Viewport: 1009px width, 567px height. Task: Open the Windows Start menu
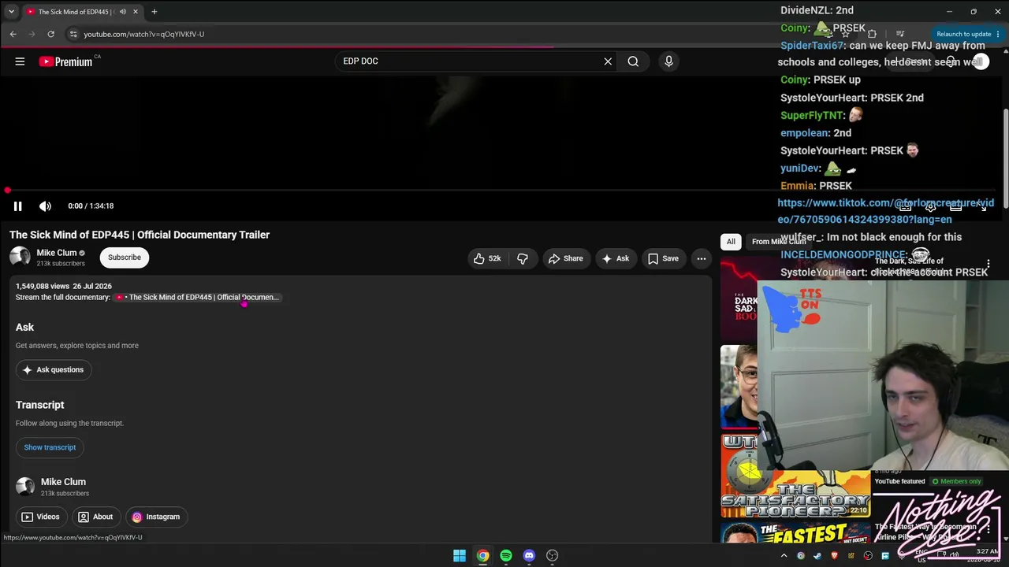[x=460, y=556]
